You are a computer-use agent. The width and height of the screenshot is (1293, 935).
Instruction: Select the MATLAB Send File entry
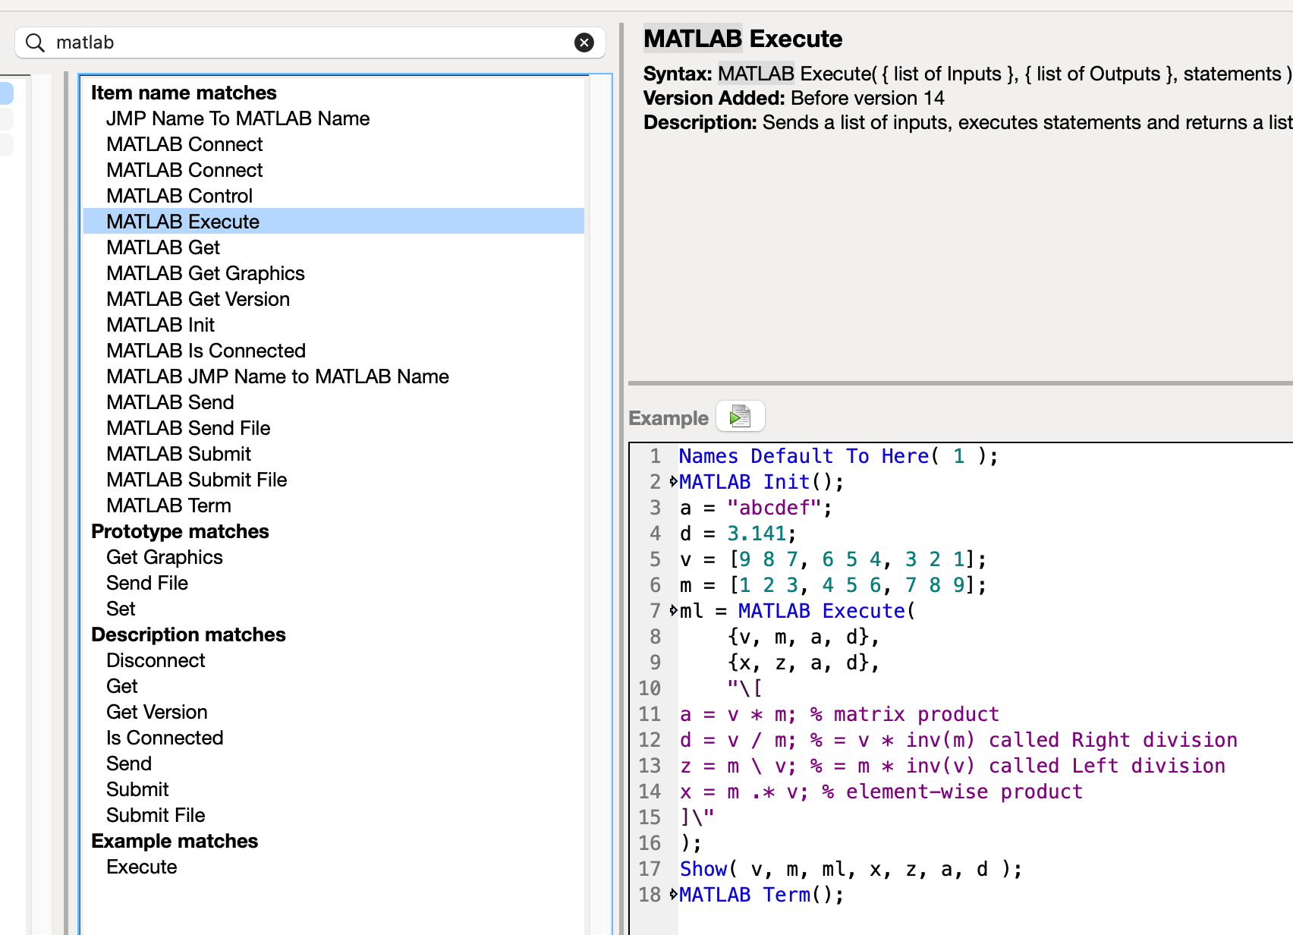tap(187, 428)
